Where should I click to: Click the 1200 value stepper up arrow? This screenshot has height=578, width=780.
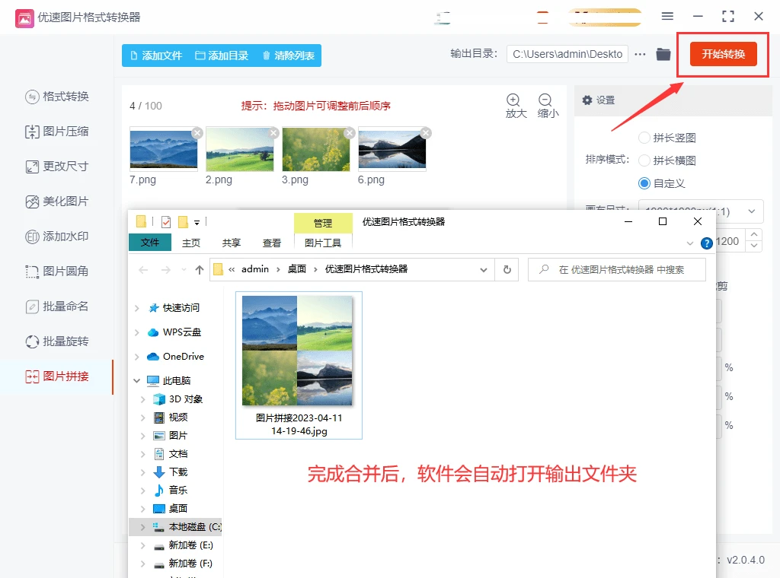point(753,235)
